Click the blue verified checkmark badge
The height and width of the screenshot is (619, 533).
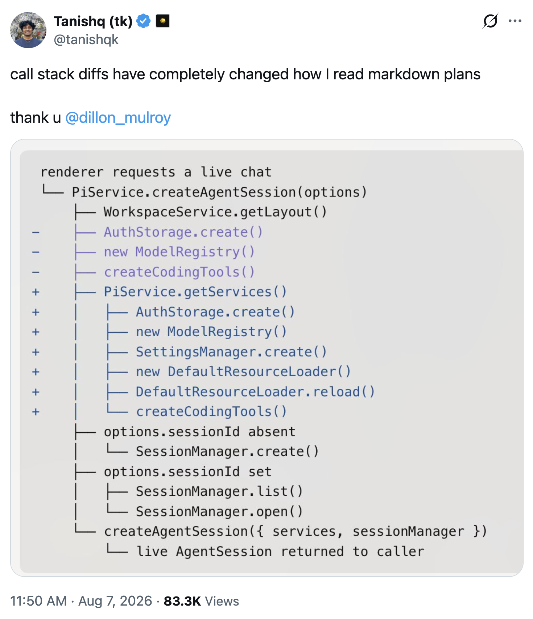point(144,21)
